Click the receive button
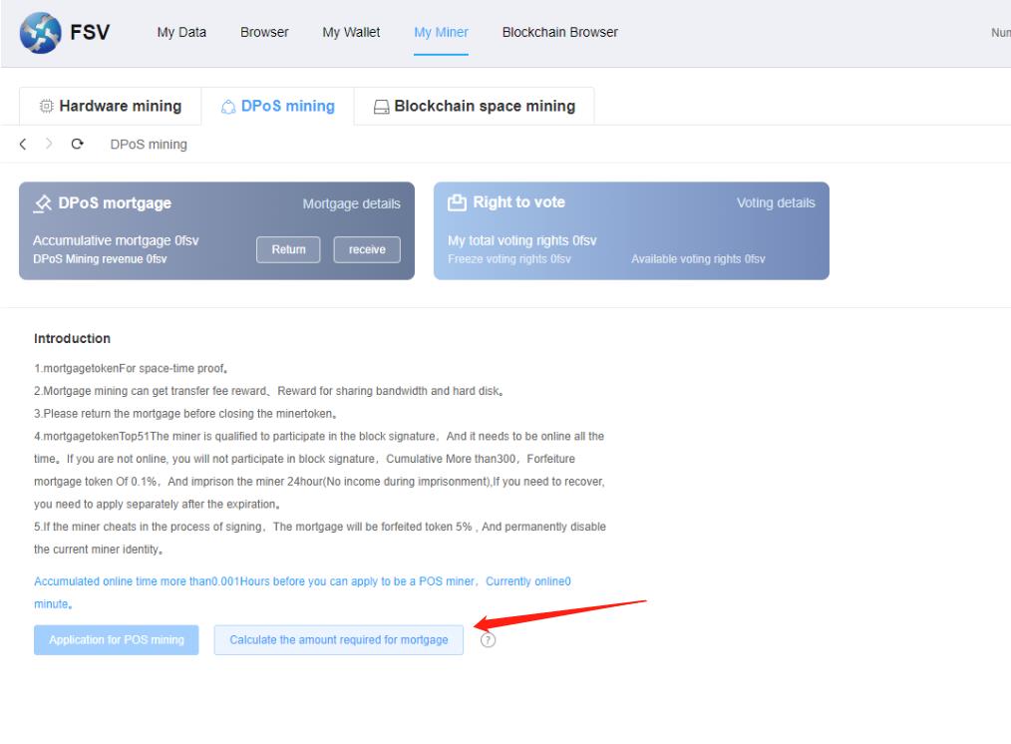 pos(367,249)
